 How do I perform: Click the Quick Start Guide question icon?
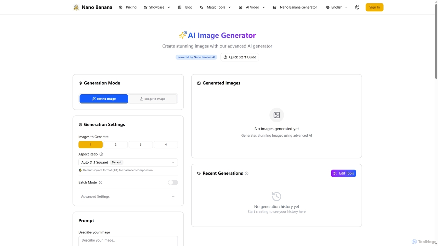click(225, 57)
